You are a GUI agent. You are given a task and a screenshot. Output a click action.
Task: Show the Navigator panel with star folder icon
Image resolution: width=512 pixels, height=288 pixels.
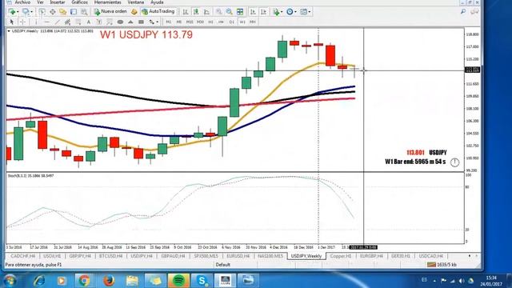62,12
